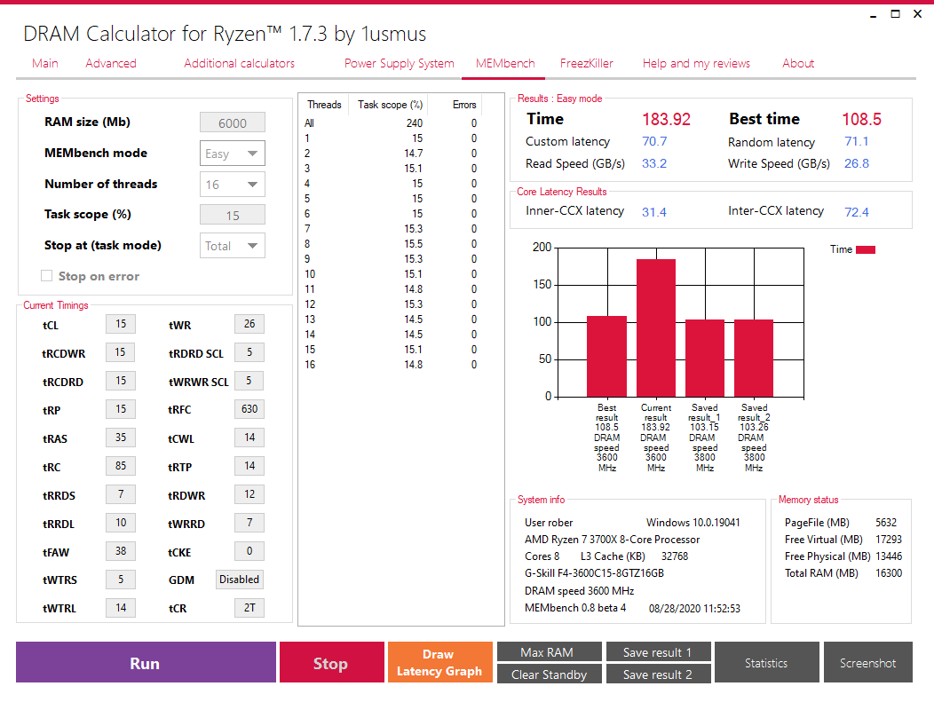The image size is (934, 702).
Task: Open the Statistics button
Action: (766, 662)
